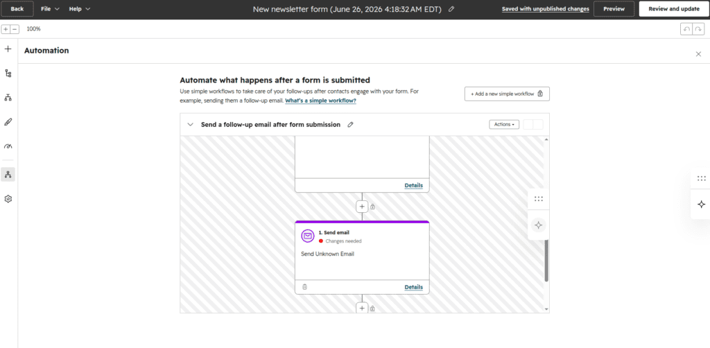This screenshot has height=348, width=710.
Task: Click lock icon below Send email card
Action: 372,308
